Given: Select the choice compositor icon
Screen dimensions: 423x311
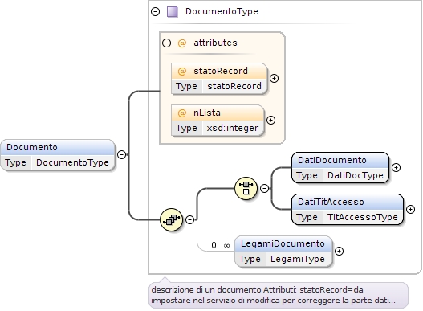Looking at the screenshot, I should tap(246, 188).
